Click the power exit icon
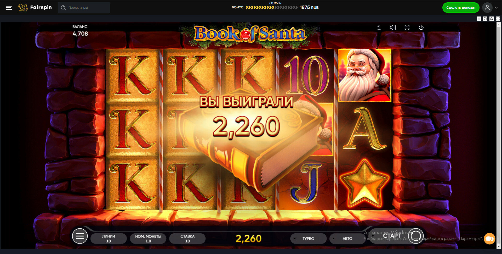The image size is (502, 254). 421,27
